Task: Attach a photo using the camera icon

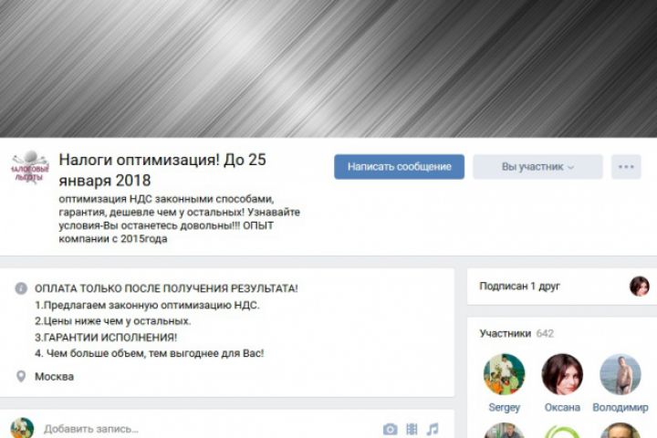Action: point(391,429)
